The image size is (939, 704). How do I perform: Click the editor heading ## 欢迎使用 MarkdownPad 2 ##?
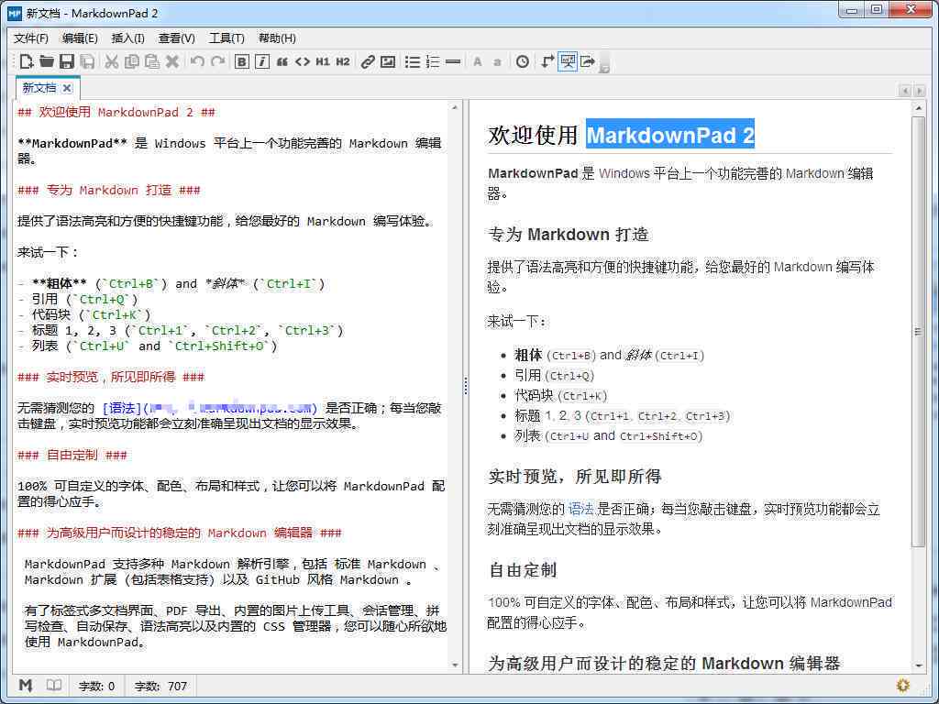click(116, 113)
